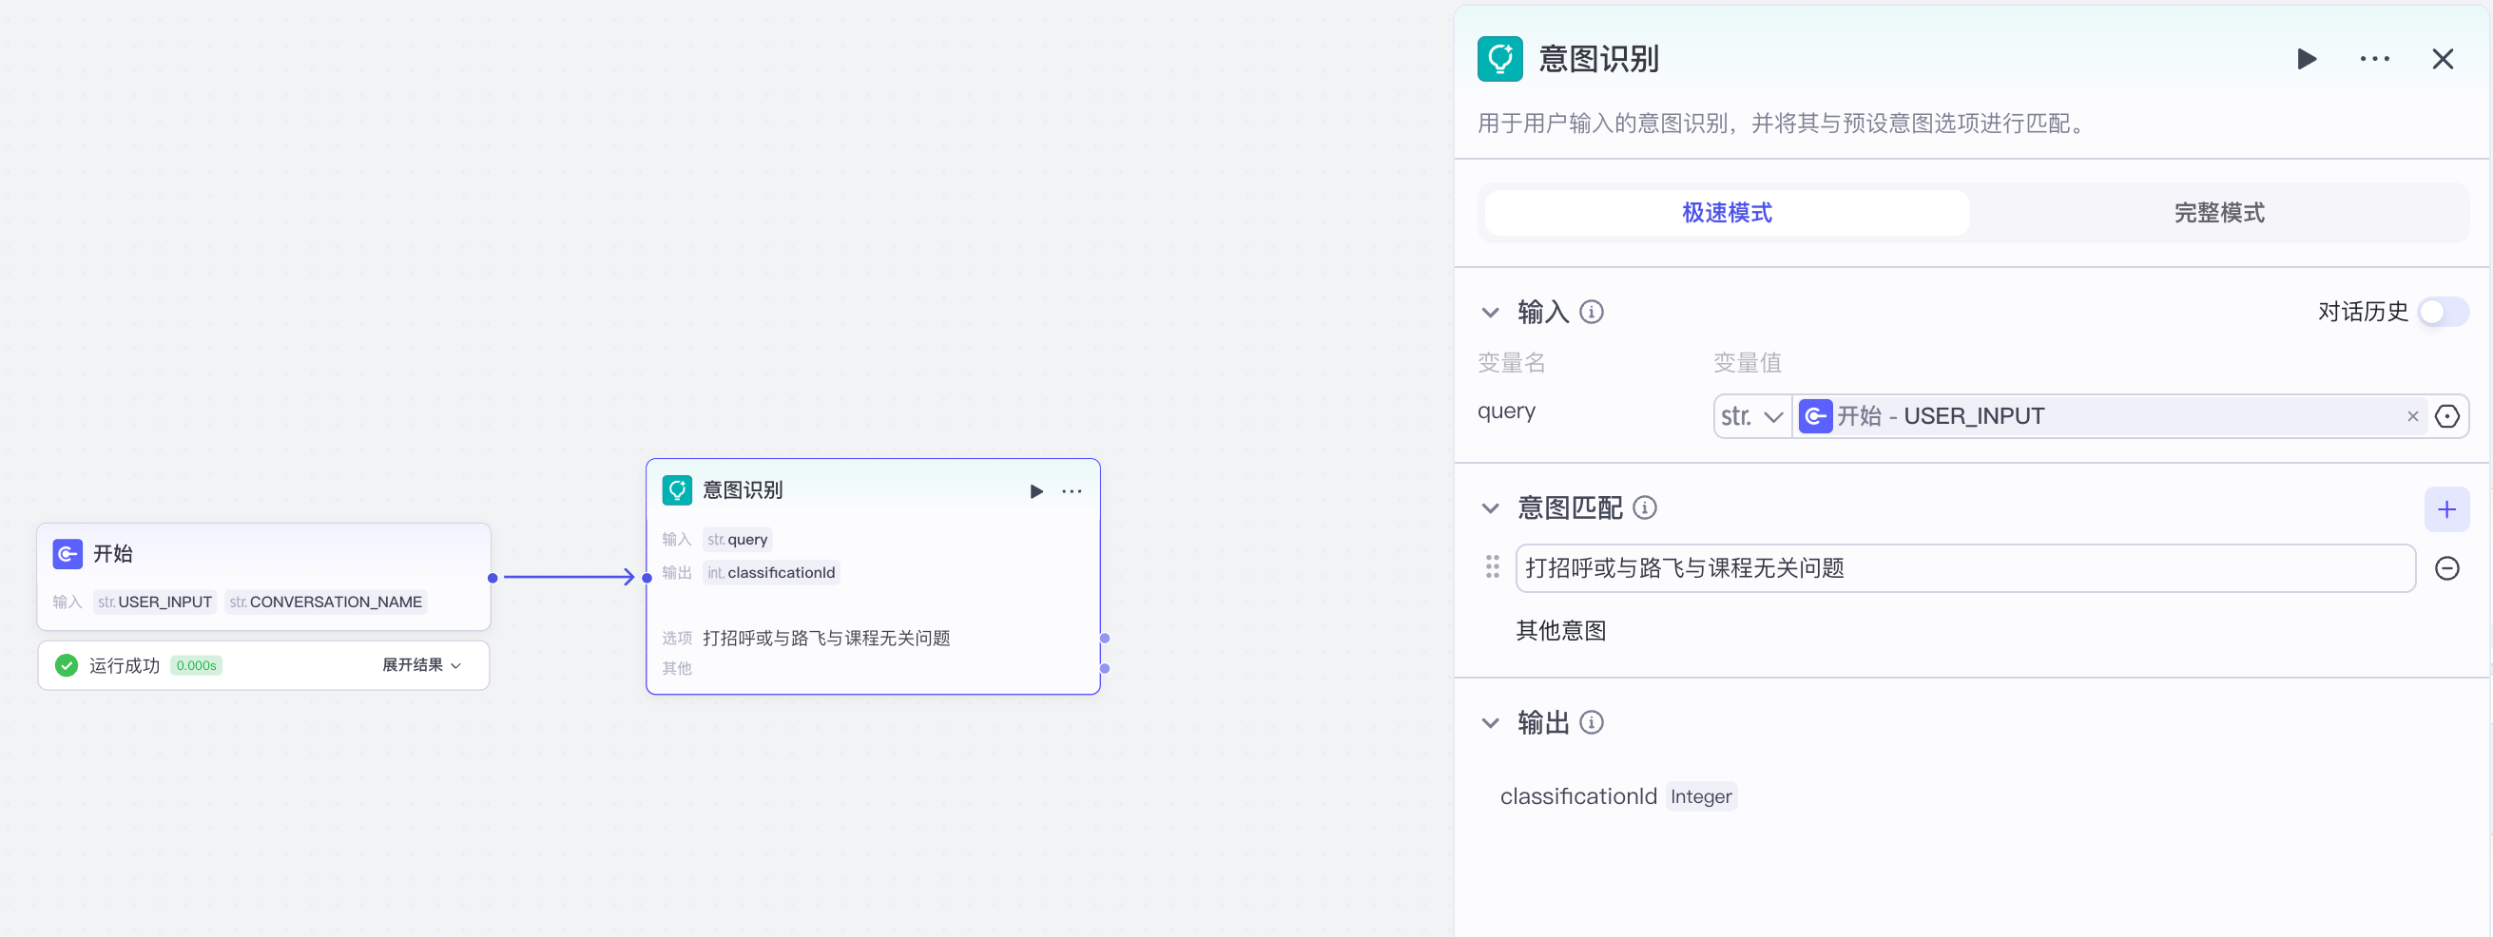This screenshot has height=937, width=2493.
Task: Switch to the 极速模式 tab
Action: click(x=1726, y=213)
